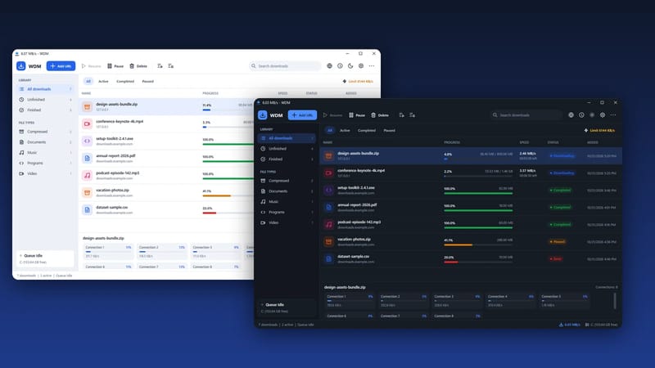The image size is (655, 368).
Task: Select Video file type in light window sidebar
Action: click(45, 173)
